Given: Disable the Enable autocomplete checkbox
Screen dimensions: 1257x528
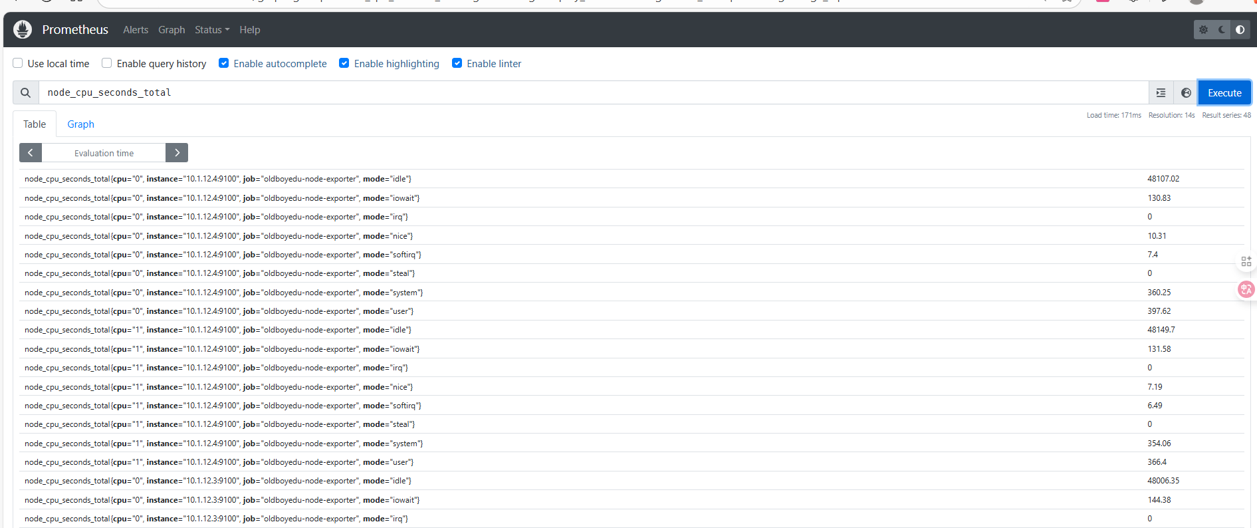Looking at the screenshot, I should click(x=224, y=63).
